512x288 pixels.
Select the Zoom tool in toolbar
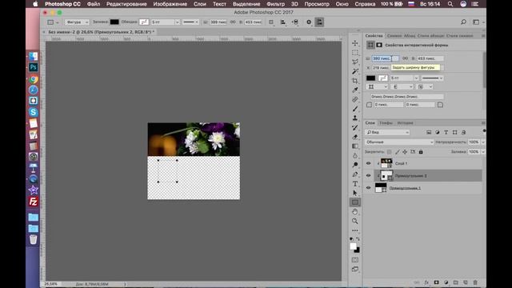pyautogui.click(x=355, y=221)
